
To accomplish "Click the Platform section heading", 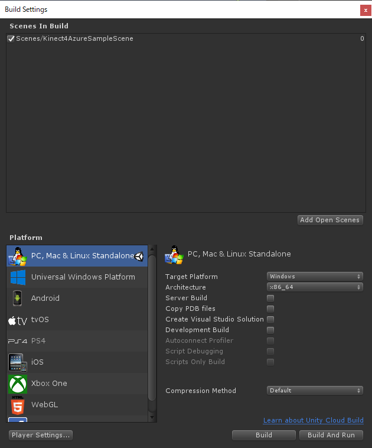I will pyautogui.click(x=26, y=238).
